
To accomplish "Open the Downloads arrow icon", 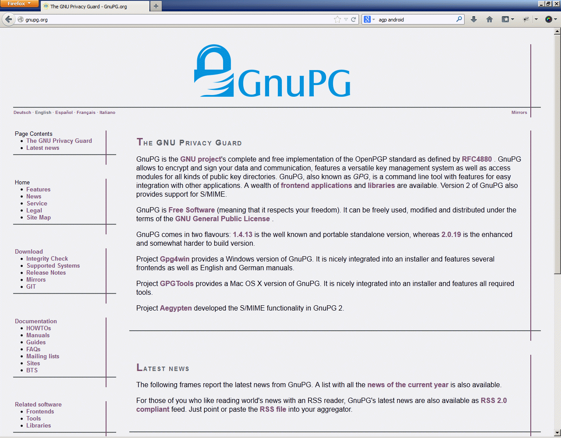I will point(474,19).
